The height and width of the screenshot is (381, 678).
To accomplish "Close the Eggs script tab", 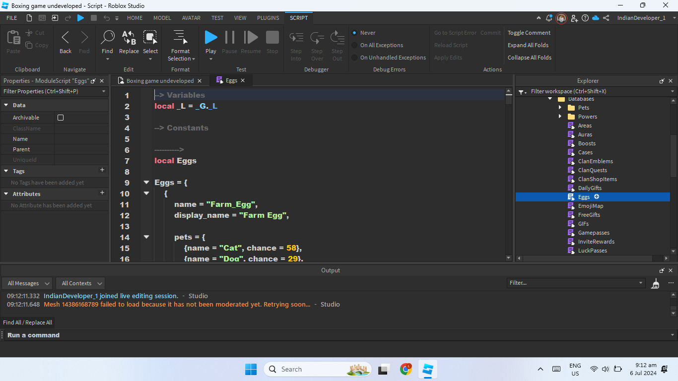I will pyautogui.click(x=243, y=80).
